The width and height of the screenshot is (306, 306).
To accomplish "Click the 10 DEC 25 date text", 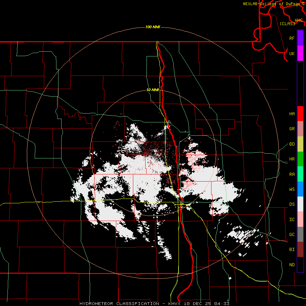I will coord(198,304).
